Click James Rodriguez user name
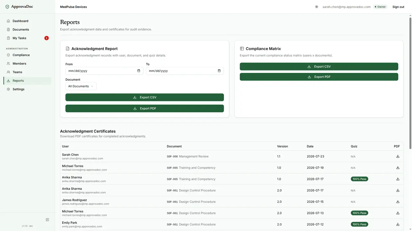The image size is (412, 231). (74, 200)
